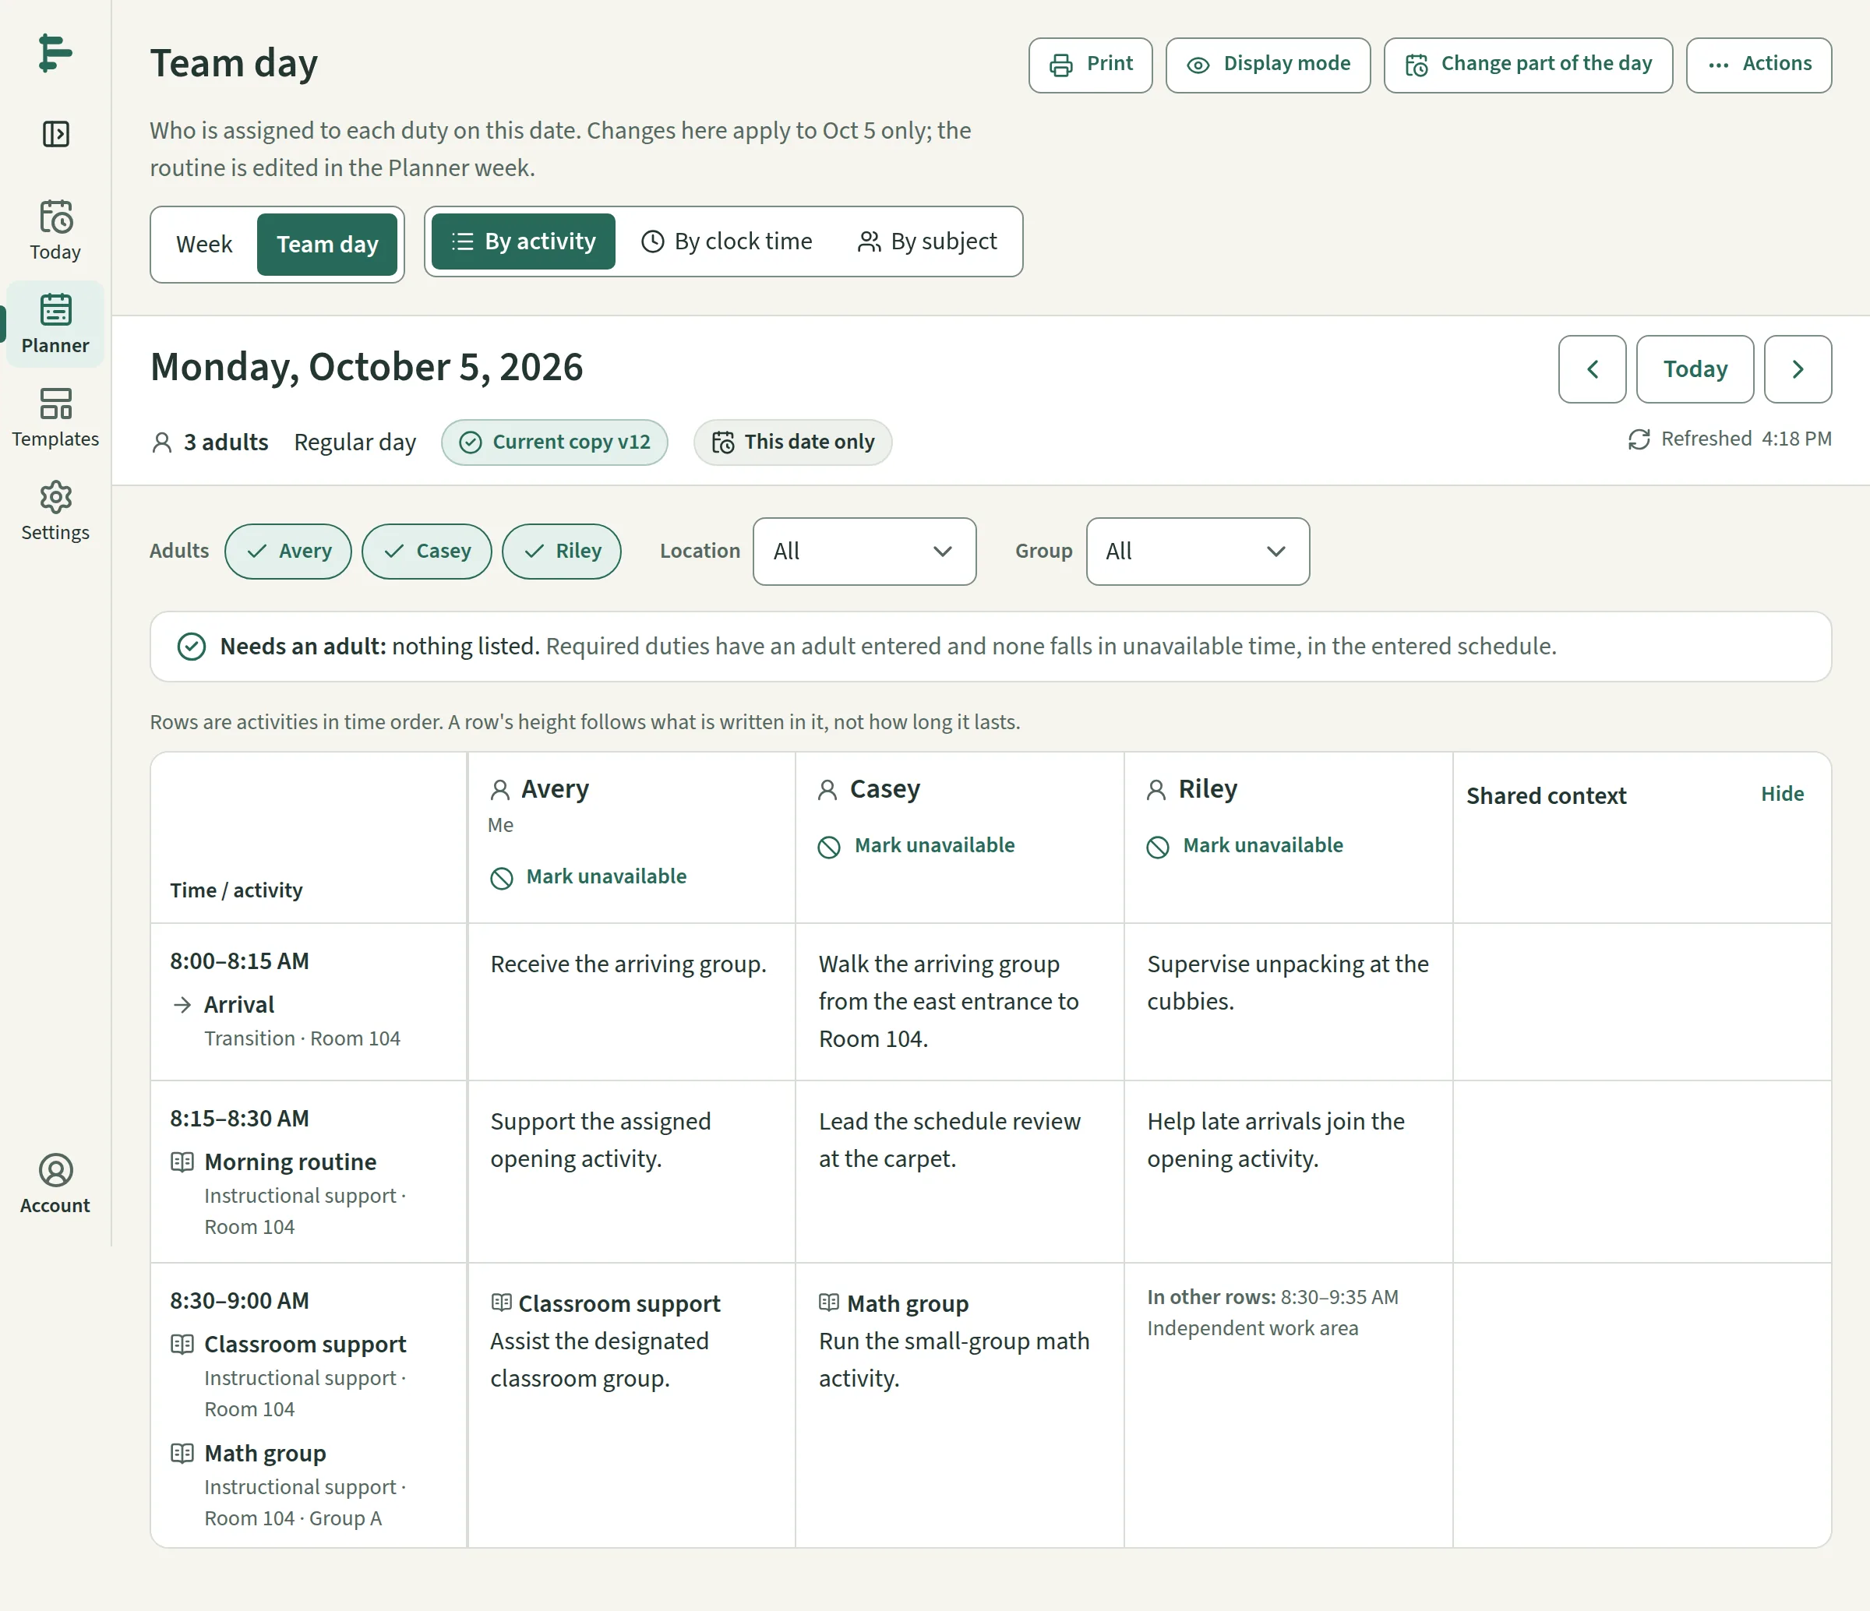The height and width of the screenshot is (1611, 1870).
Task: Switch to By clock time view
Action: point(726,241)
